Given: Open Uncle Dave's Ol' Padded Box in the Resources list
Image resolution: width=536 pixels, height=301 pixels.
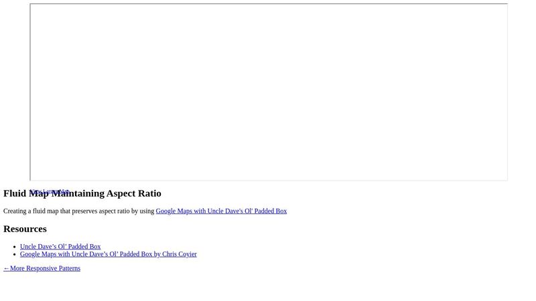Looking at the screenshot, I should click(x=60, y=246).
